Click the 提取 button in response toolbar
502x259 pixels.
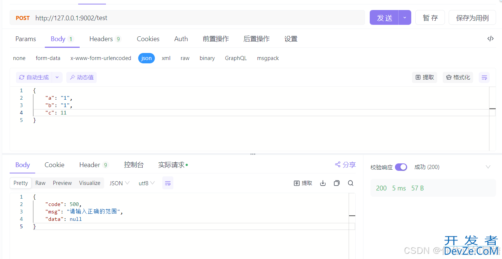tap(303, 183)
